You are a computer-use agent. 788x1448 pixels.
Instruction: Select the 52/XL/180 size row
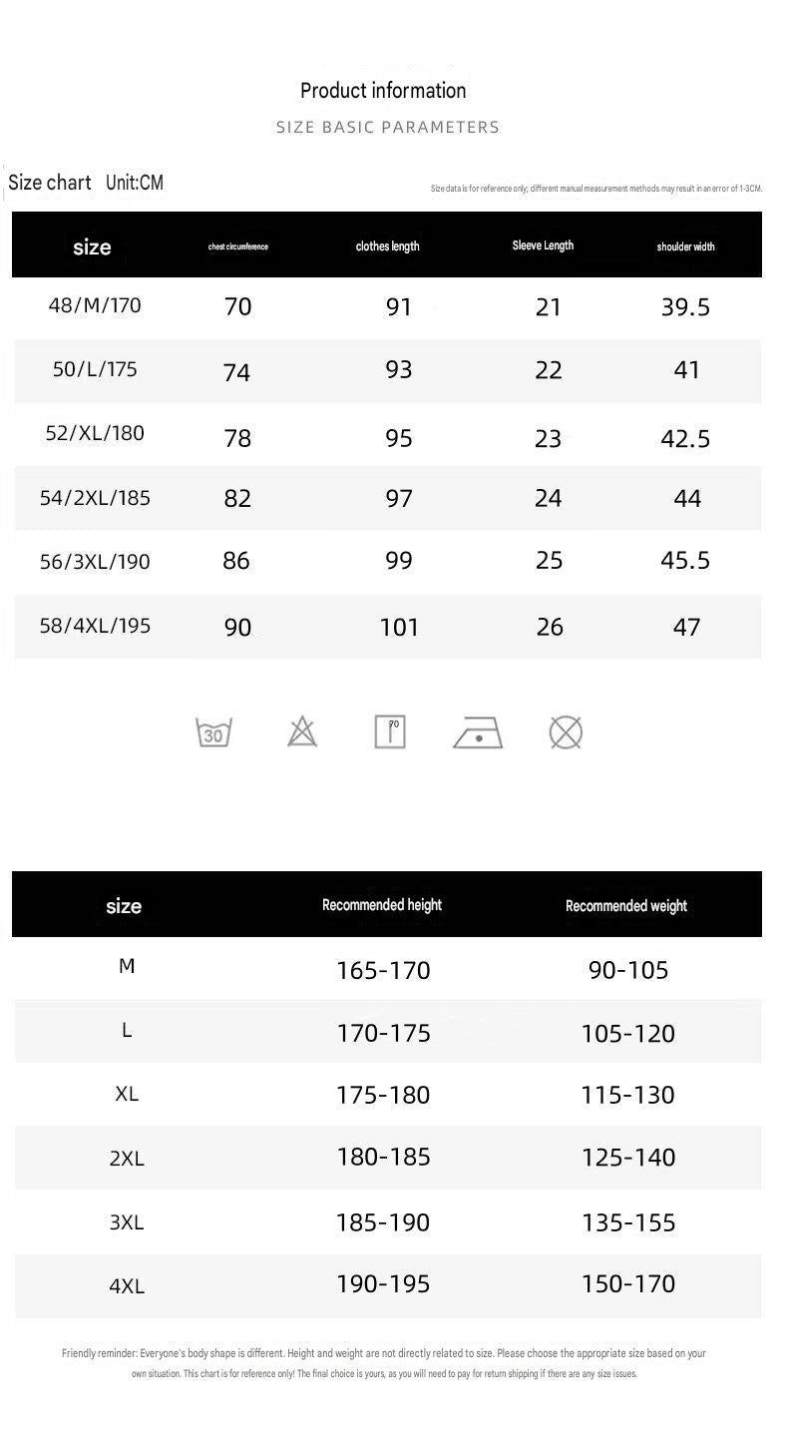click(x=387, y=436)
